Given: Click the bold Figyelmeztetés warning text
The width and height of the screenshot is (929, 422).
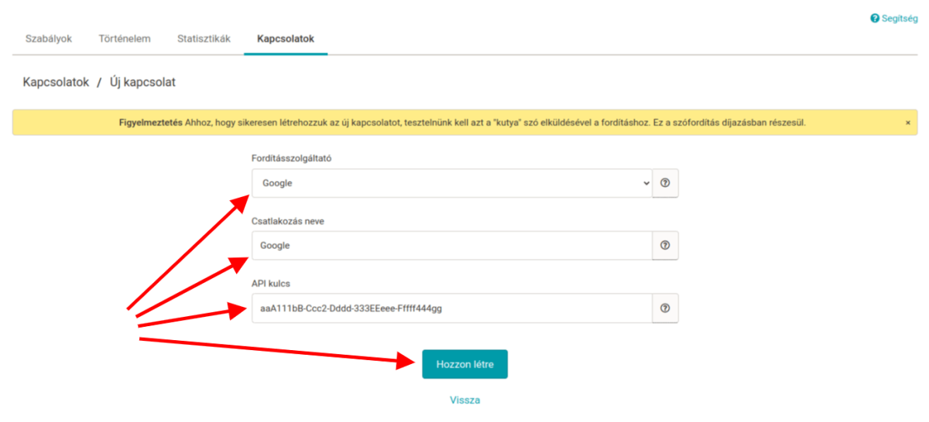Looking at the screenshot, I should [x=151, y=122].
